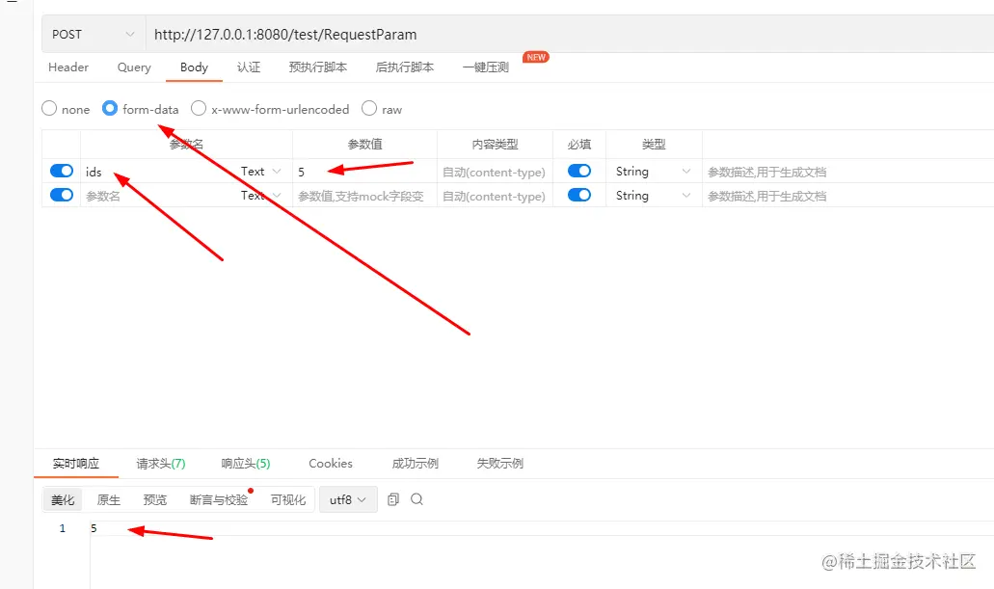Open the 成功示例 tab
The image size is (994, 589).
(416, 464)
